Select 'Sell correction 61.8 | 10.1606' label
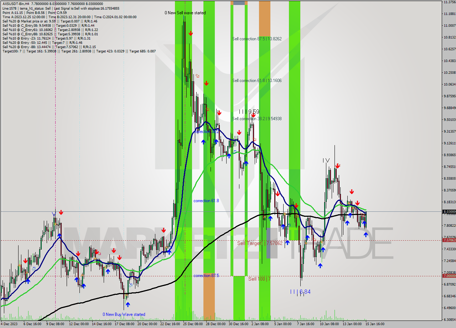 pyautogui.click(x=257, y=81)
